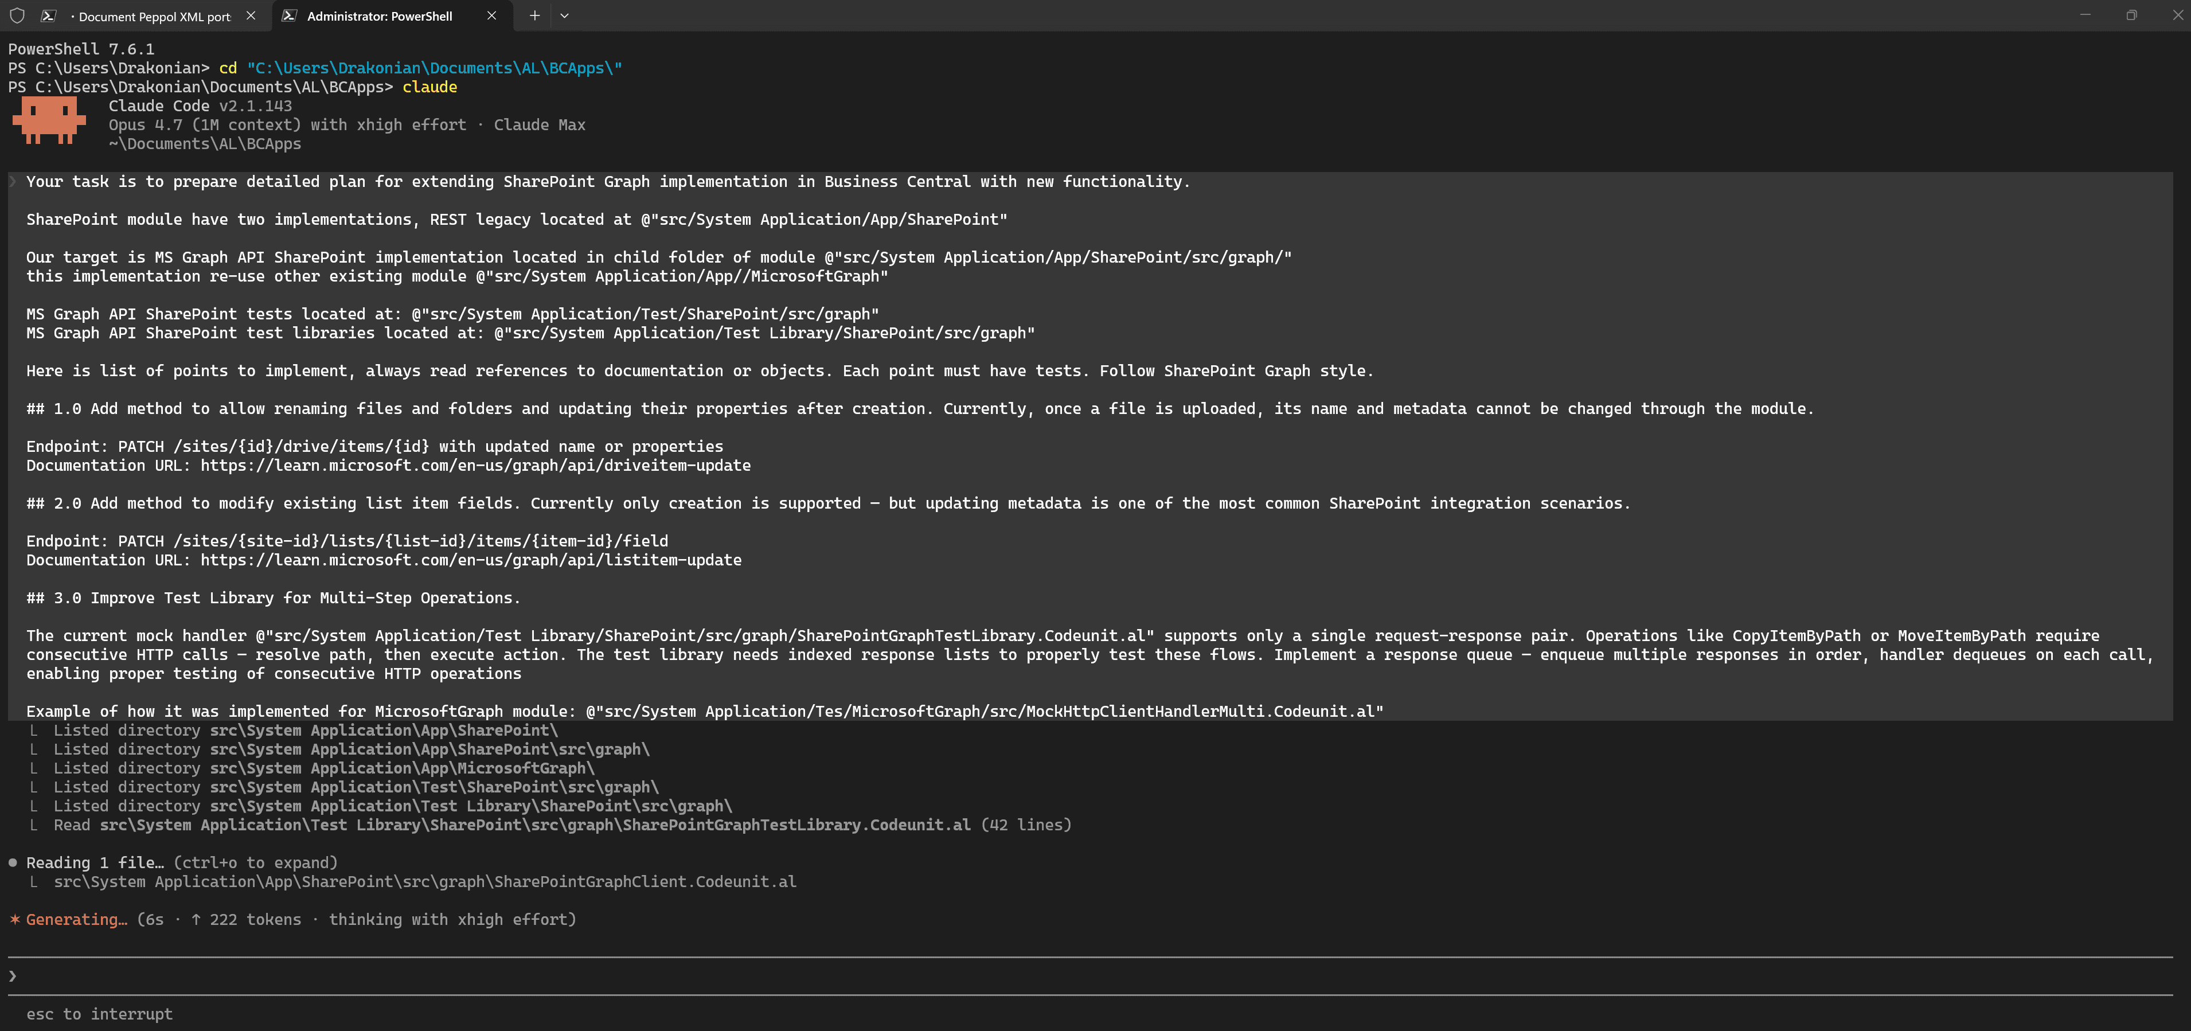
Task: Open a new terminal tab
Action: (x=534, y=16)
